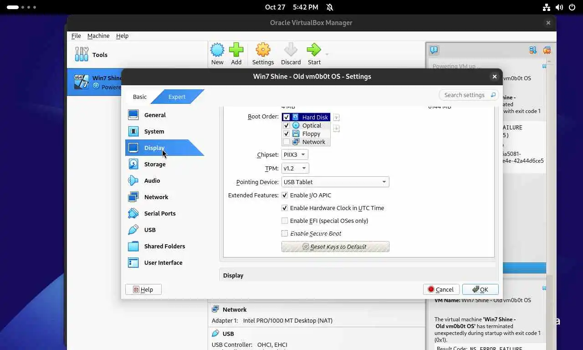Open the system volume icon
Screen dimensions: 583x350
[x=559, y=7]
